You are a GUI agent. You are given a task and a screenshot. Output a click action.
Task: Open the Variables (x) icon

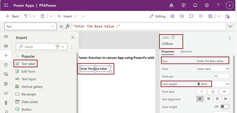6,93
